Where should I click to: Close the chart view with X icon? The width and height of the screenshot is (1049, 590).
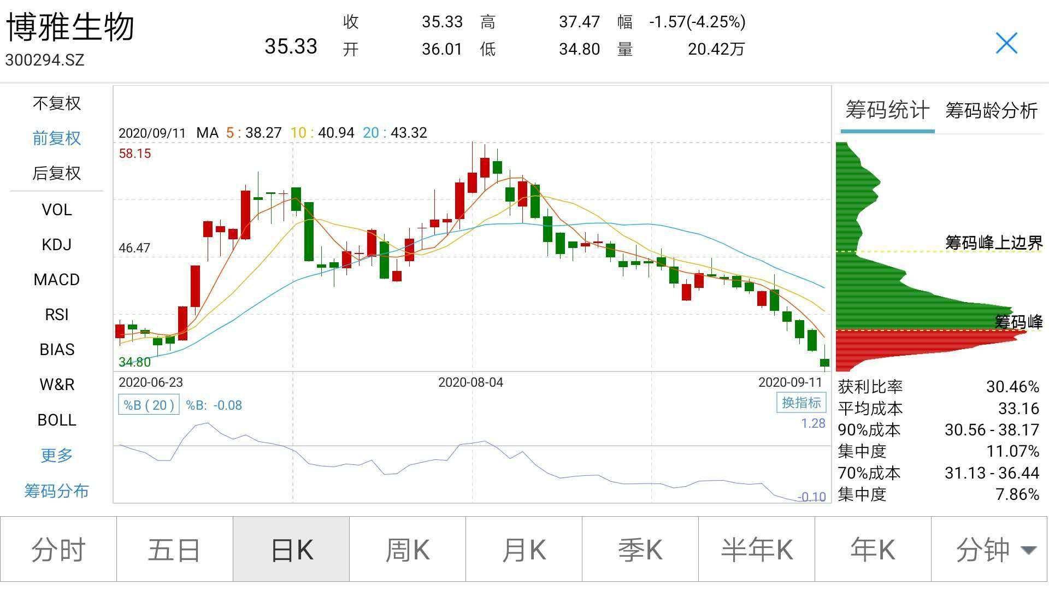[x=1006, y=43]
